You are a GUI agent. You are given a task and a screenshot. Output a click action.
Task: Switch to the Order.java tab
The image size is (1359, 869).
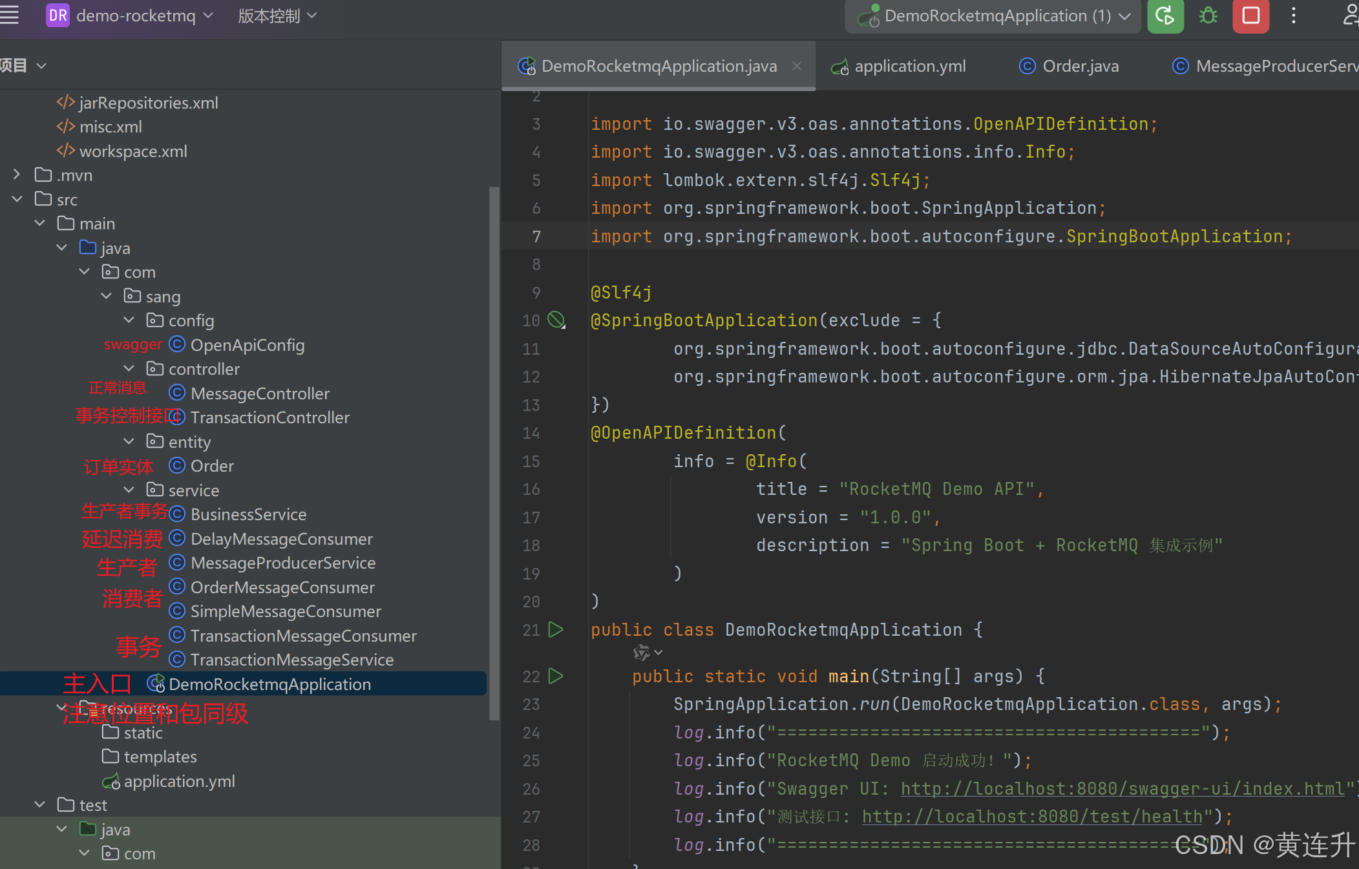(1069, 66)
